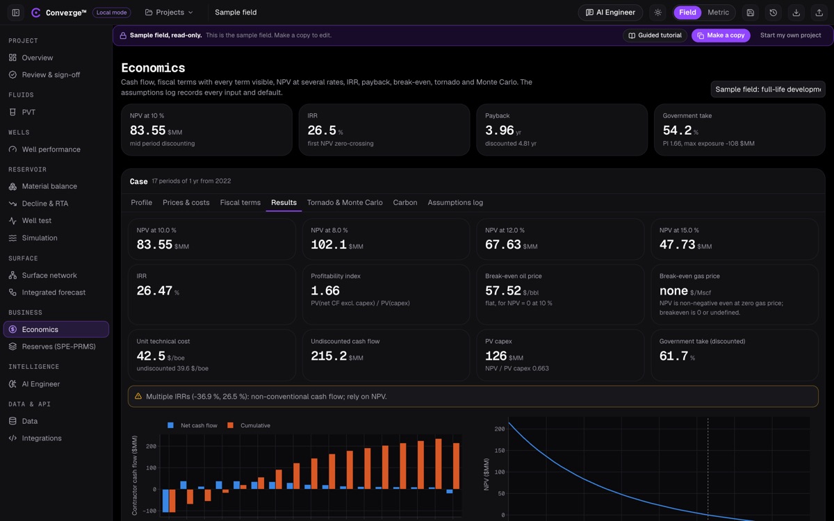Click Make a copy
This screenshot has height=521, width=834.
point(721,35)
